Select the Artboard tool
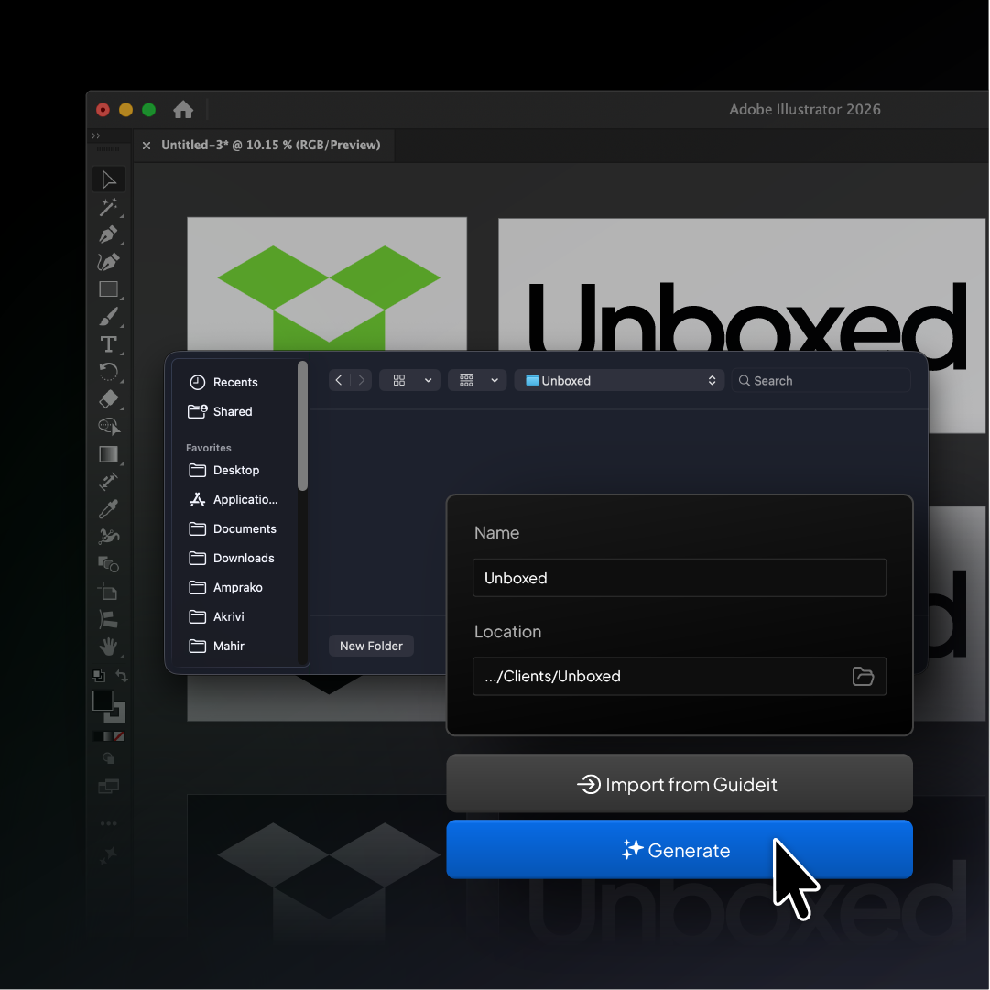Screen dimensions: 990x990 (109, 592)
